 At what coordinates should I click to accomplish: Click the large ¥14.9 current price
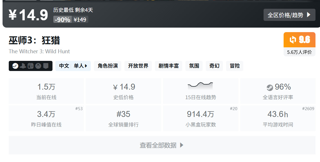(28, 15)
